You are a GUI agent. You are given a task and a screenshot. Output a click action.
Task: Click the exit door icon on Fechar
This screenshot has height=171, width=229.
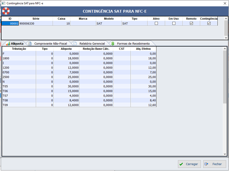pos(207,164)
